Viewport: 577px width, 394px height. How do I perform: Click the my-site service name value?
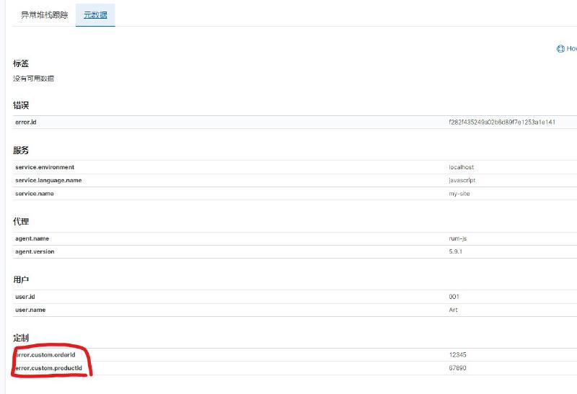click(459, 194)
